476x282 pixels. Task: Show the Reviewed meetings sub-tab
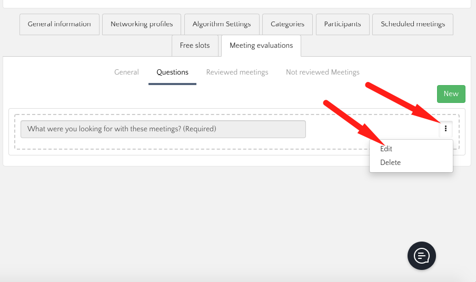237,72
